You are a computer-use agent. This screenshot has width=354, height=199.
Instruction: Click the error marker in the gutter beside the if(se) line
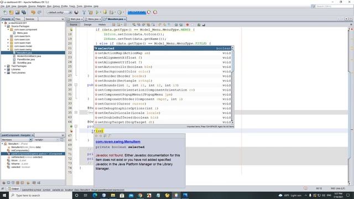(71, 131)
